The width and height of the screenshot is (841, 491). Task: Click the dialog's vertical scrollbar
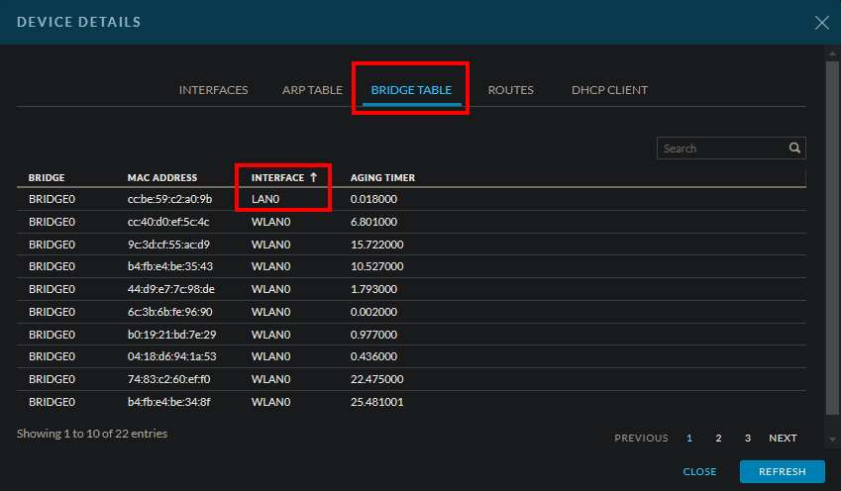coord(832,238)
